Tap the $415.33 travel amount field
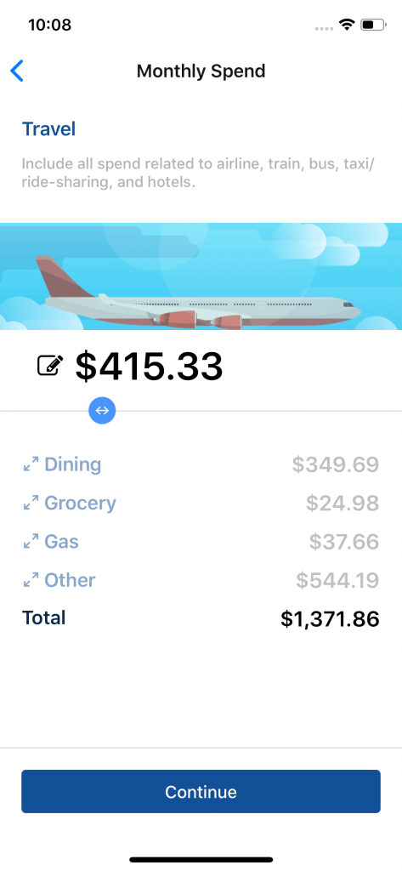The height and width of the screenshot is (871, 402). [x=149, y=366]
